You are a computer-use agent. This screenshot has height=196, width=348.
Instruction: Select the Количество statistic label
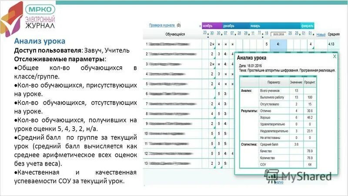point(268,158)
